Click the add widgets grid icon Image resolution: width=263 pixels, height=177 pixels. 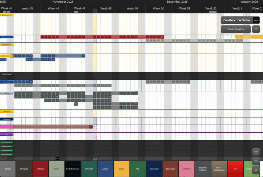pyautogui.click(x=256, y=170)
